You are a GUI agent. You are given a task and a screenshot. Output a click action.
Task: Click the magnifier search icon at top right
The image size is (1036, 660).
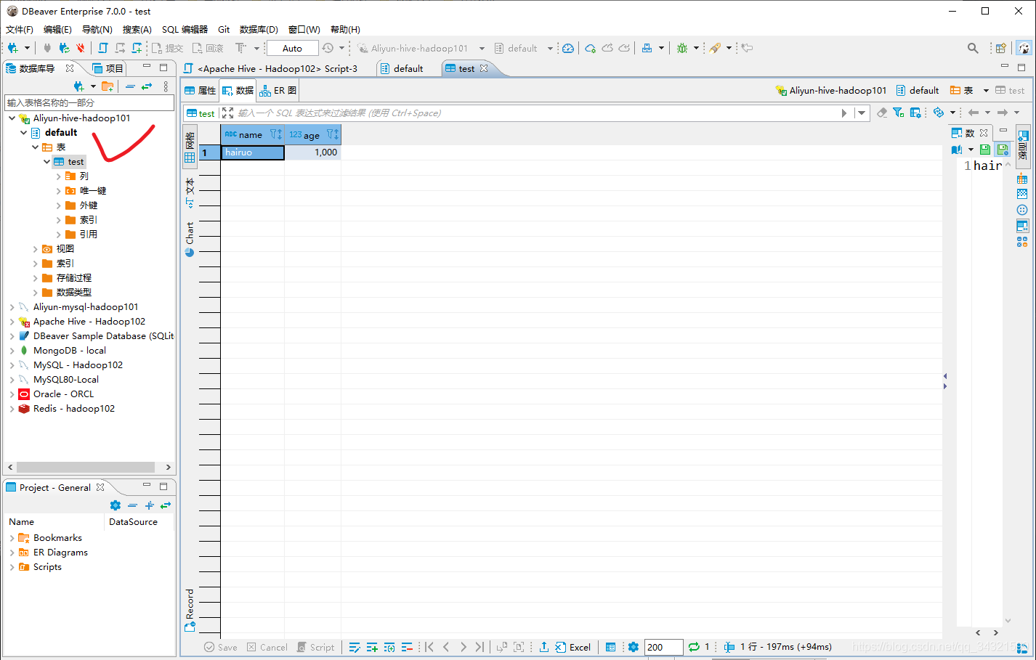[x=973, y=48]
